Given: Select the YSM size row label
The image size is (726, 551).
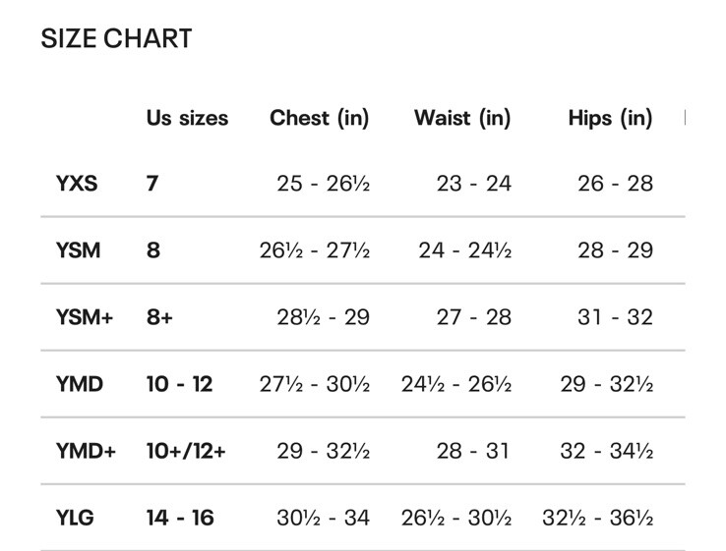Looking at the screenshot, I should (x=79, y=250).
